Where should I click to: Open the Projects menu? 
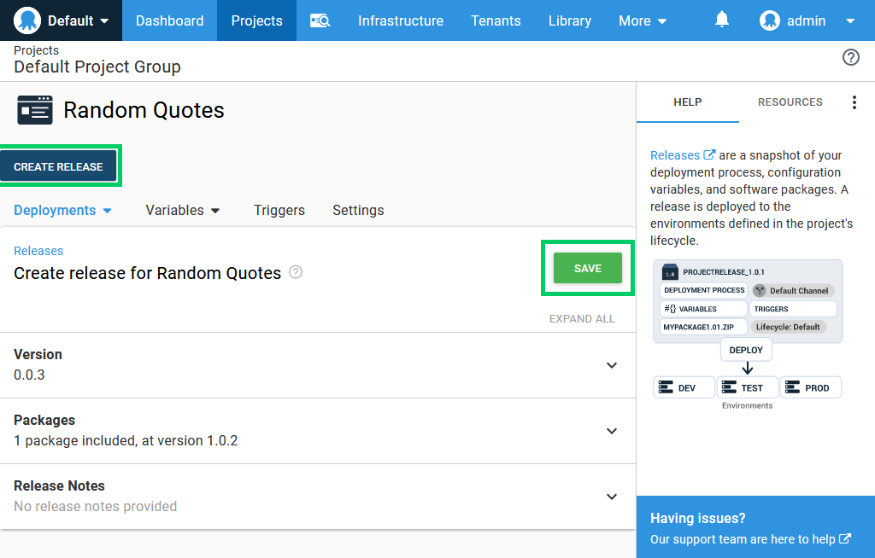pyautogui.click(x=256, y=20)
